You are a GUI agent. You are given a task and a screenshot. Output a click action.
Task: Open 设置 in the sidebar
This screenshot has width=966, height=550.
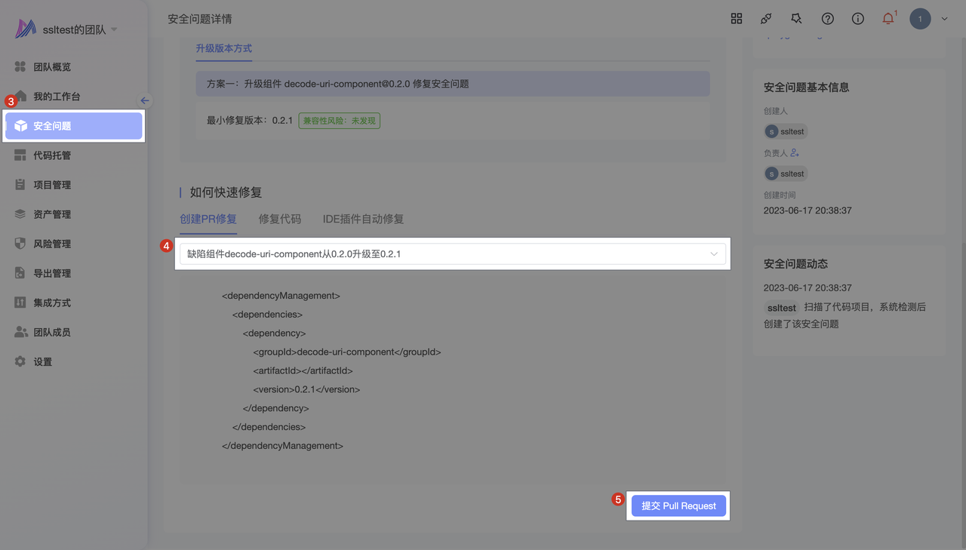pyautogui.click(x=43, y=362)
